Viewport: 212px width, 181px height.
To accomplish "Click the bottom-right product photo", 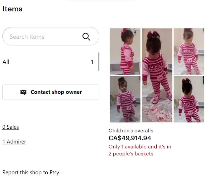I will coord(189,99).
